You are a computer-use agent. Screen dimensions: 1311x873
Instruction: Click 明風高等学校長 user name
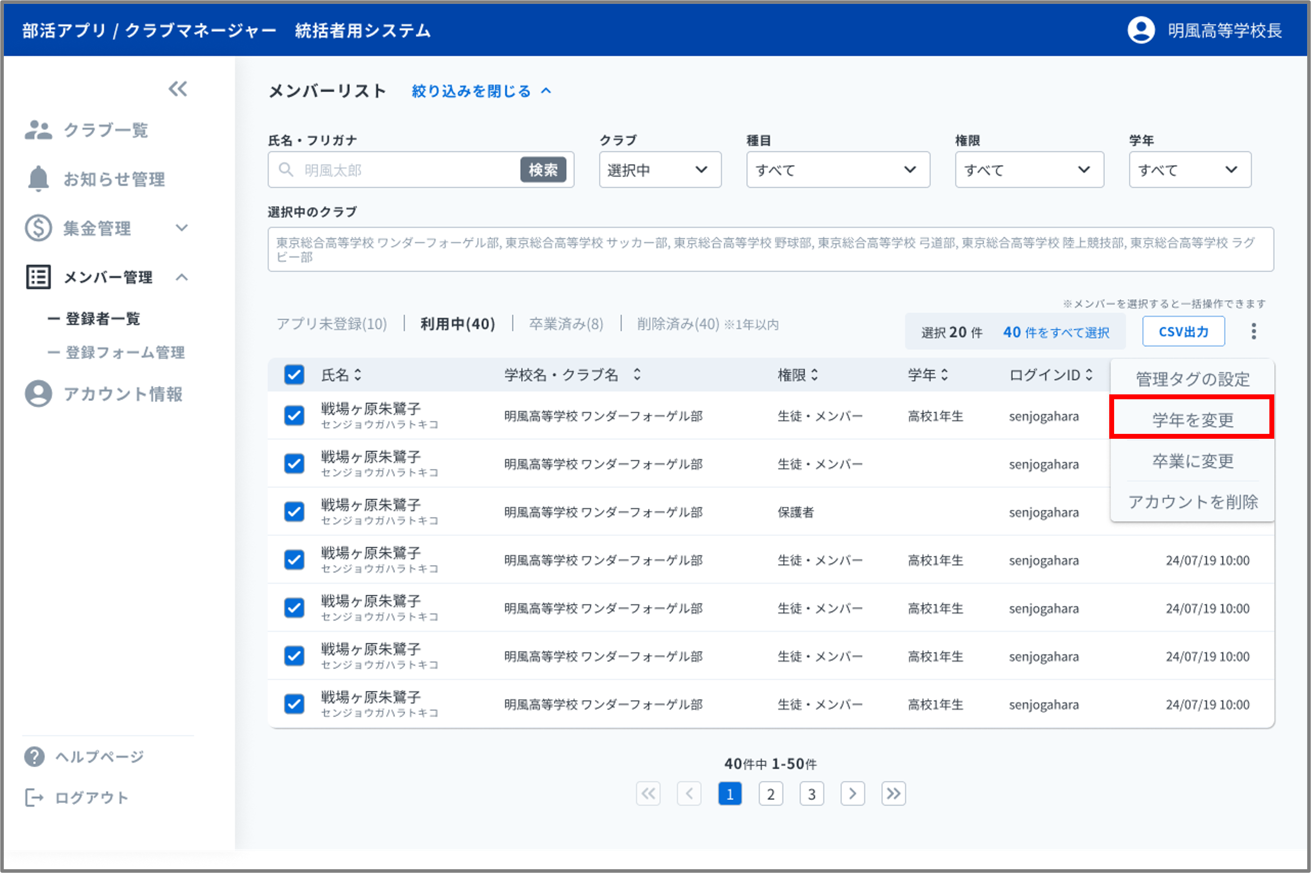point(1225,30)
